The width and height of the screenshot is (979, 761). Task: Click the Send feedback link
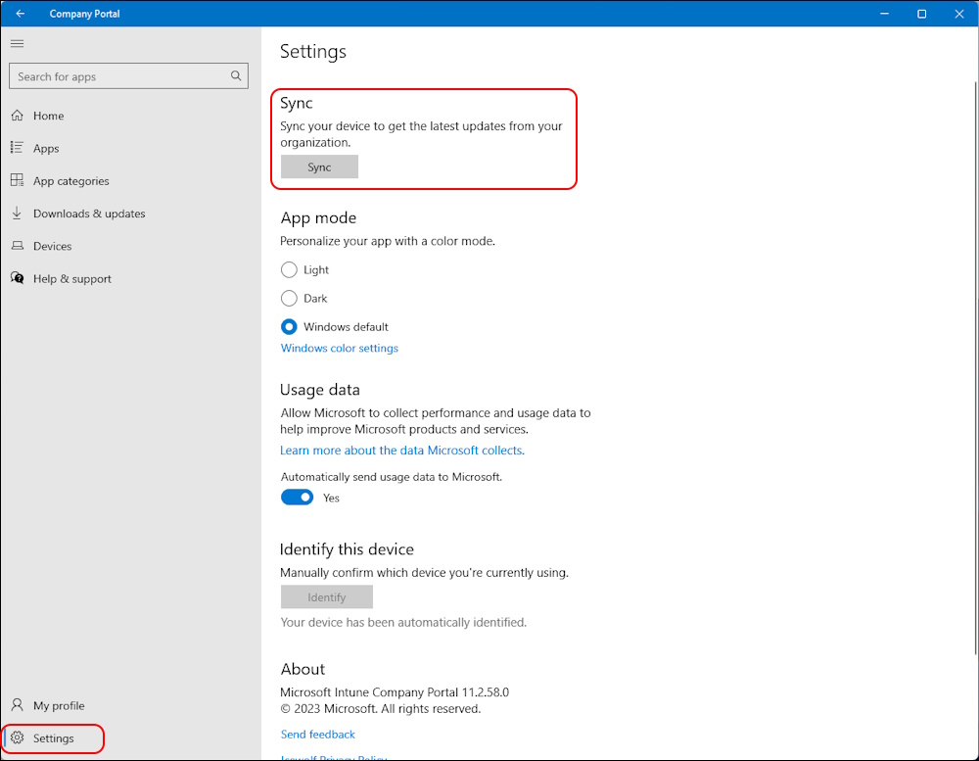pos(318,735)
